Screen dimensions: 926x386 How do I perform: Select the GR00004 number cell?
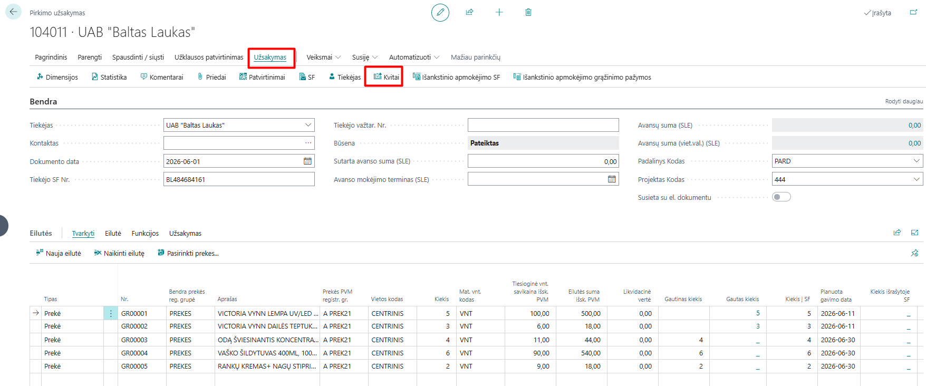142,353
